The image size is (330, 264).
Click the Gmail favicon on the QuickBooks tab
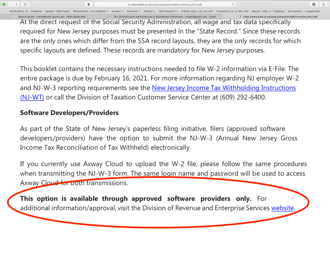116,17
